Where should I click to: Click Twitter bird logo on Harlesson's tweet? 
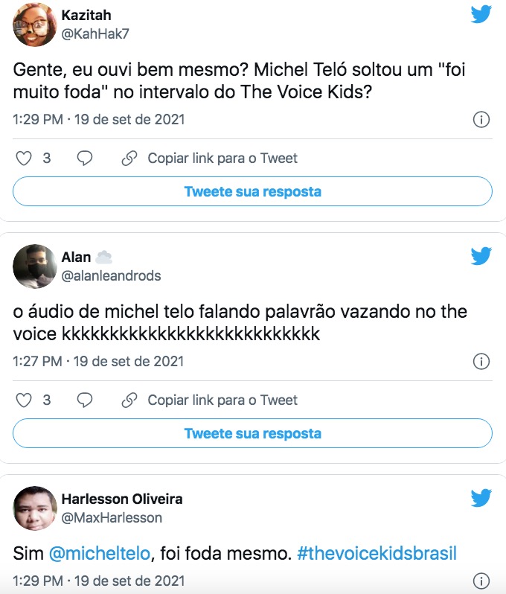point(481,498)
